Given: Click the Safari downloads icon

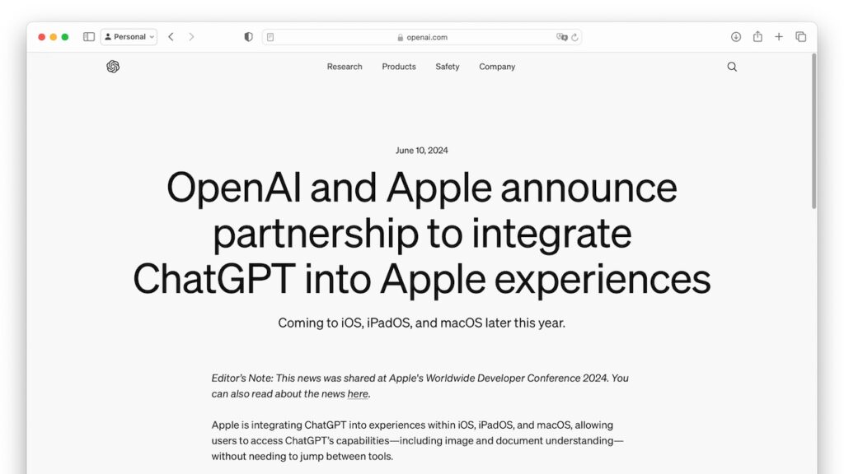Looking at the screenshot, I should point(734,36).
